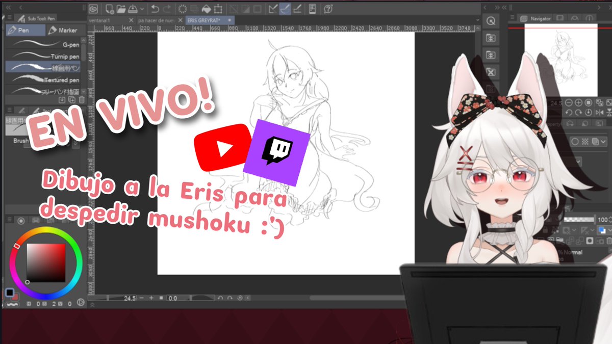Click the zoom value 24.5 under canvas

130,298
